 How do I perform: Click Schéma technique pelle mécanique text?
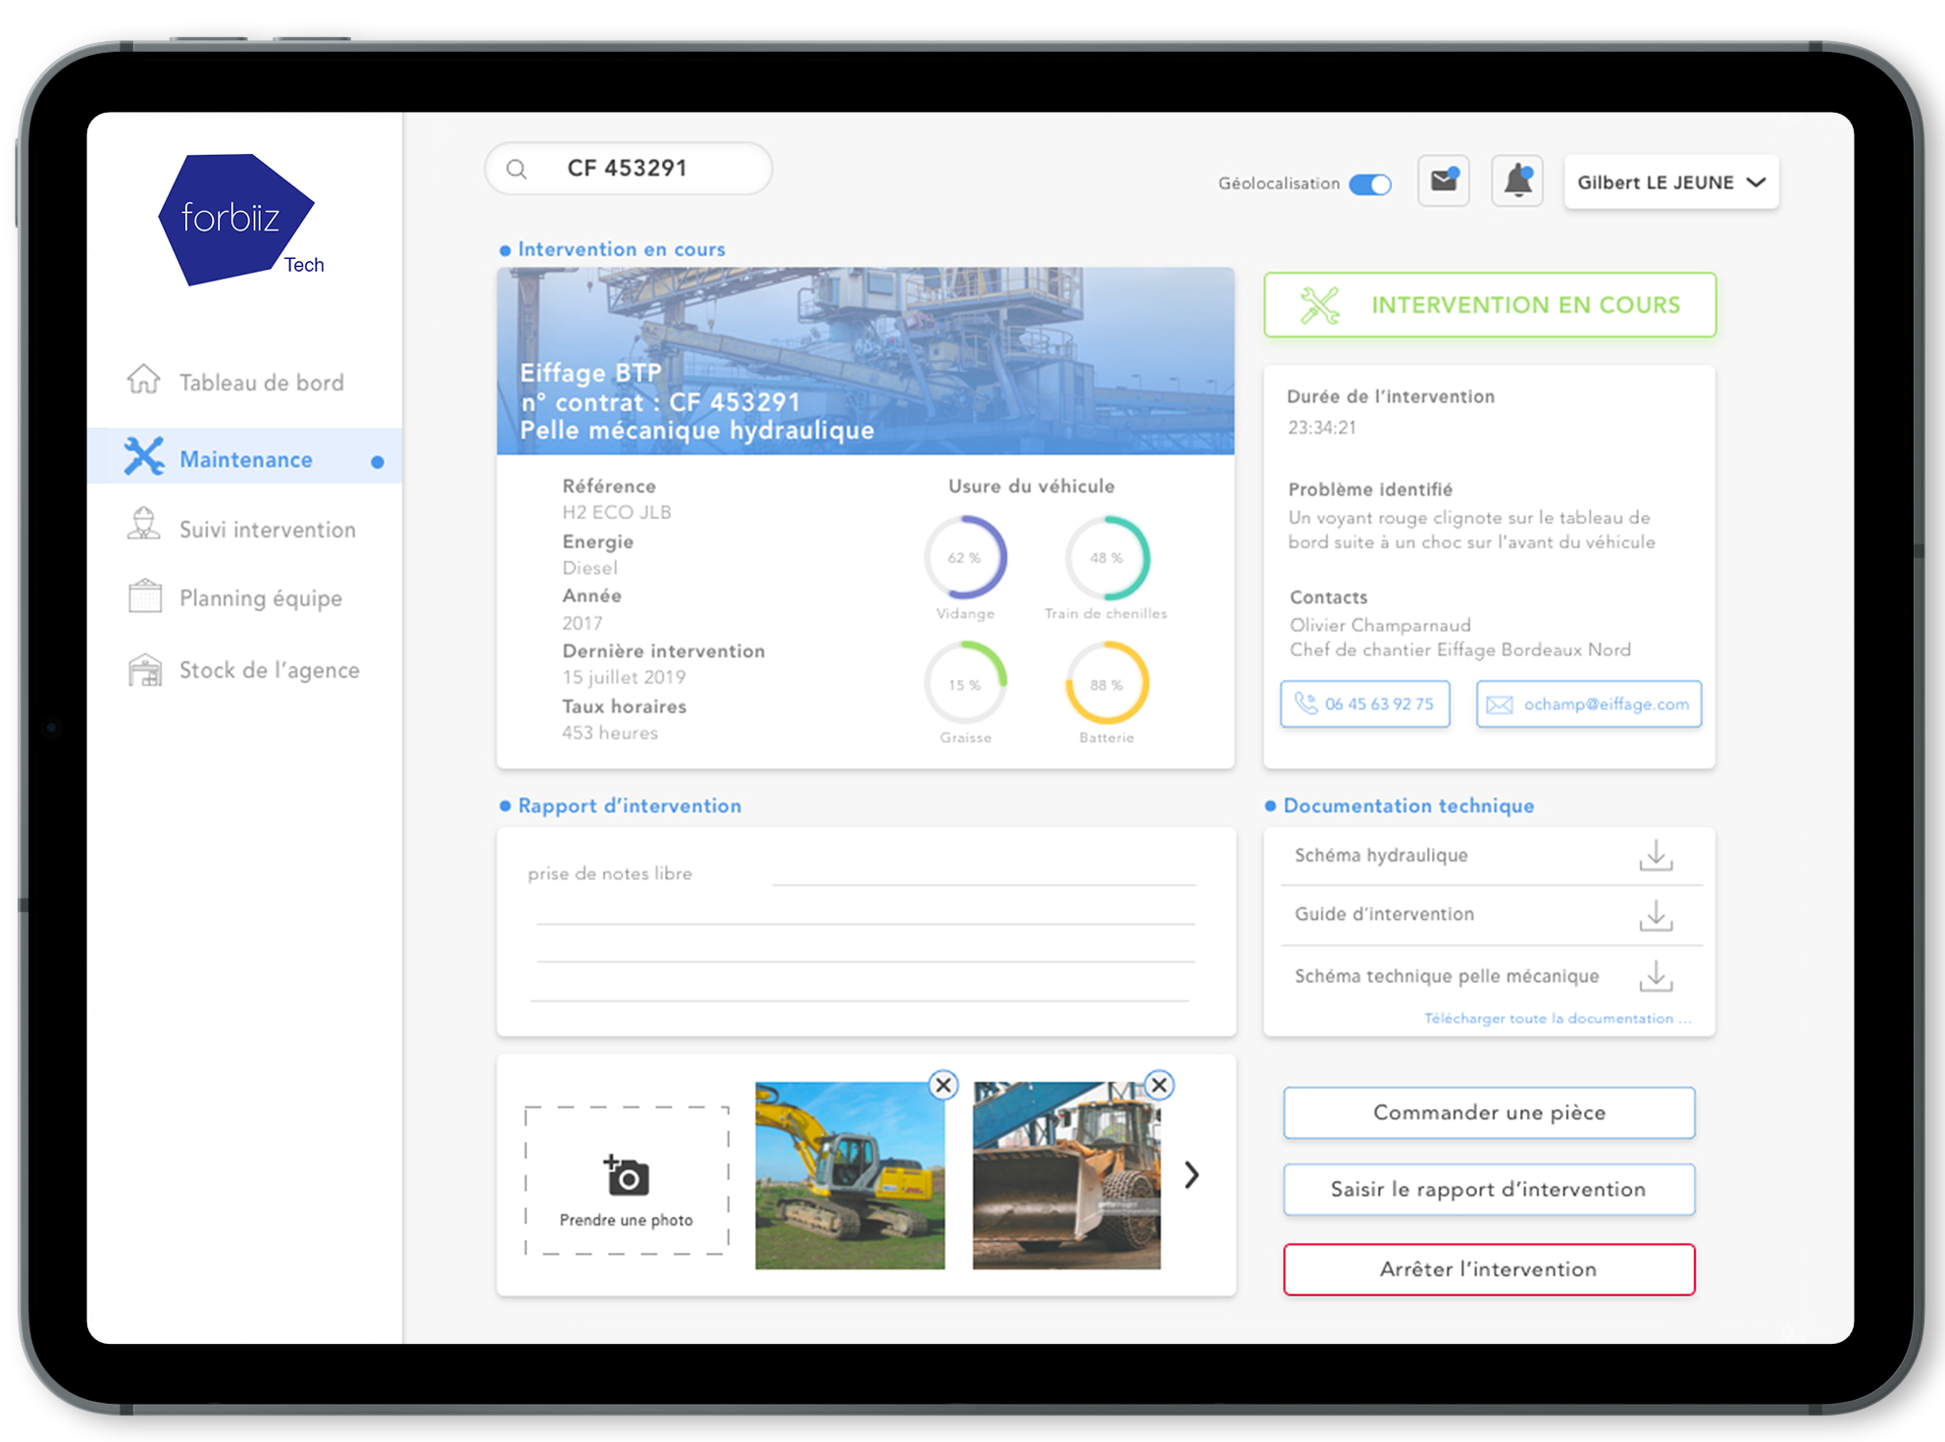[x=1447, y=976]
